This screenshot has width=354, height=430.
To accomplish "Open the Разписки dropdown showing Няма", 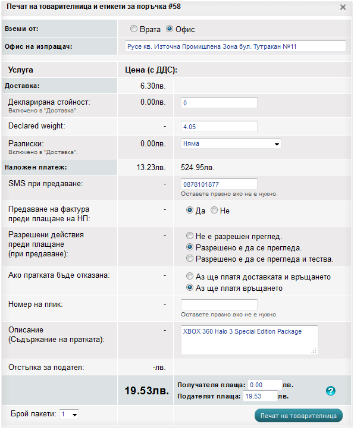I will click(231, 144).
